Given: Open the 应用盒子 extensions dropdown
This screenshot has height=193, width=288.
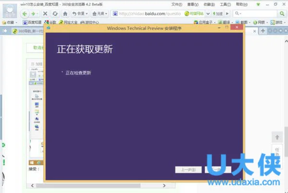Looking at the screenshot, I should [x=204, y=23].
